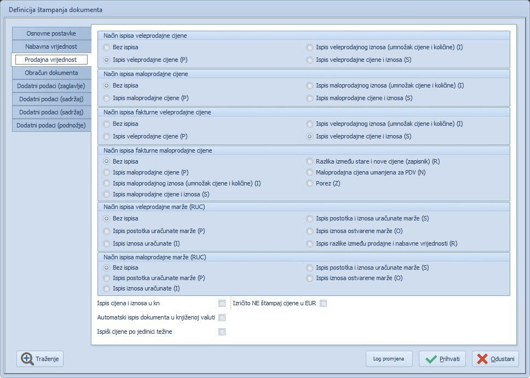
Task: Choose Ispis maloprodajne cijene i iznosa (S)
Action: pos(310,98)
